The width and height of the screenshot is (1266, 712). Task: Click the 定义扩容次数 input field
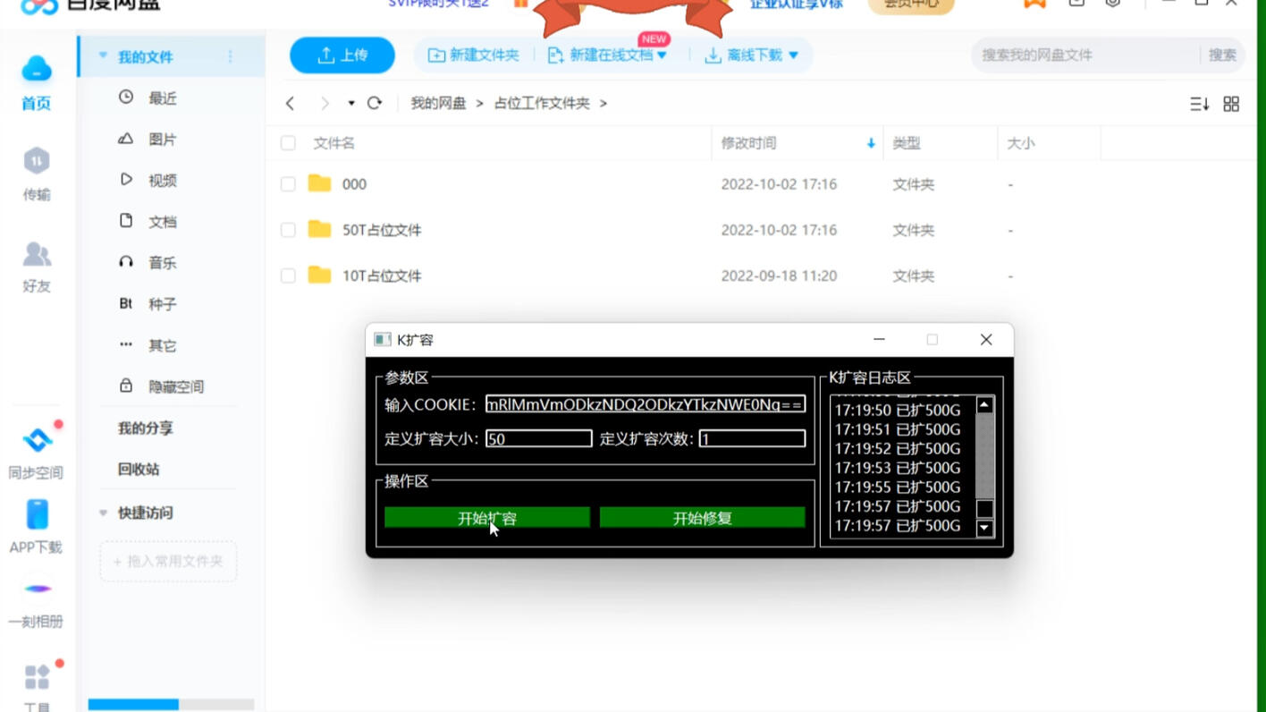[752, 438]
